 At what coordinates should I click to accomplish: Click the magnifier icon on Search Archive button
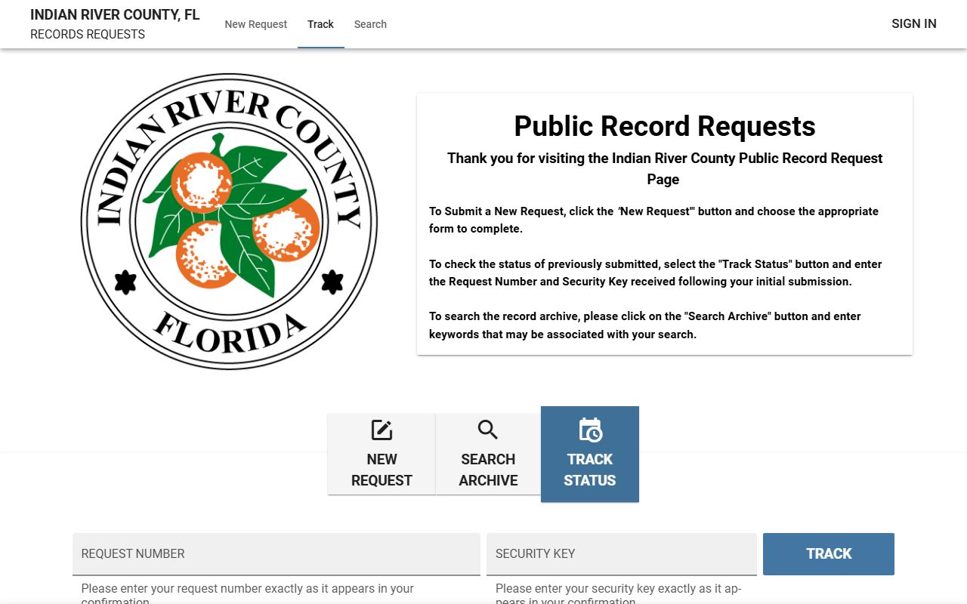(x=488, y=430)
